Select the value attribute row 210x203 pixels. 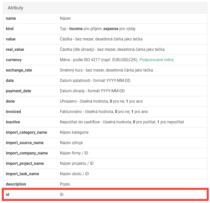tap(105, 39)
